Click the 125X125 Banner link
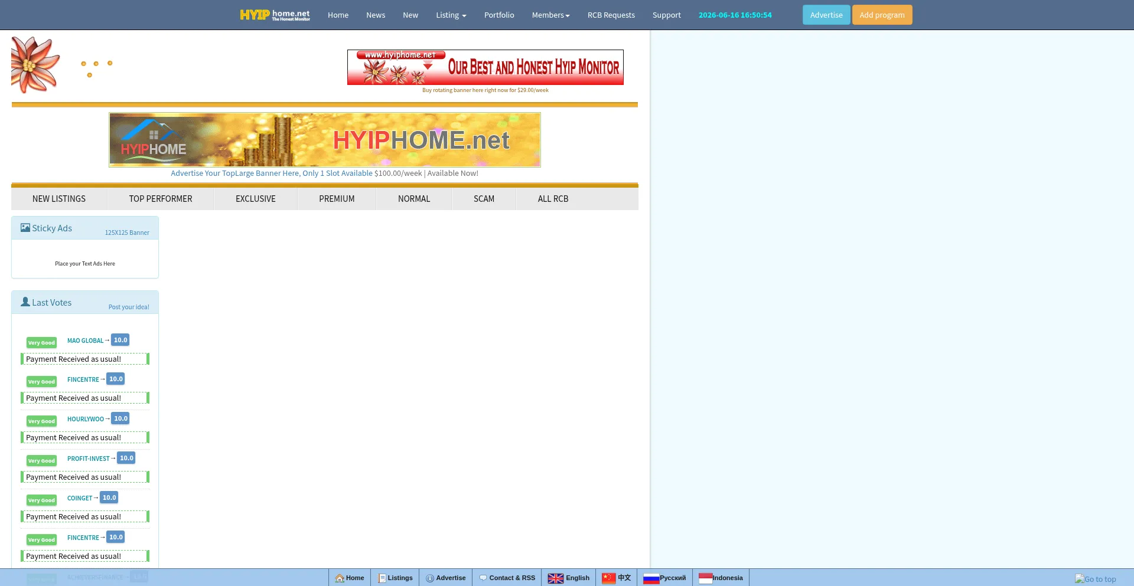 click(127, 233)
